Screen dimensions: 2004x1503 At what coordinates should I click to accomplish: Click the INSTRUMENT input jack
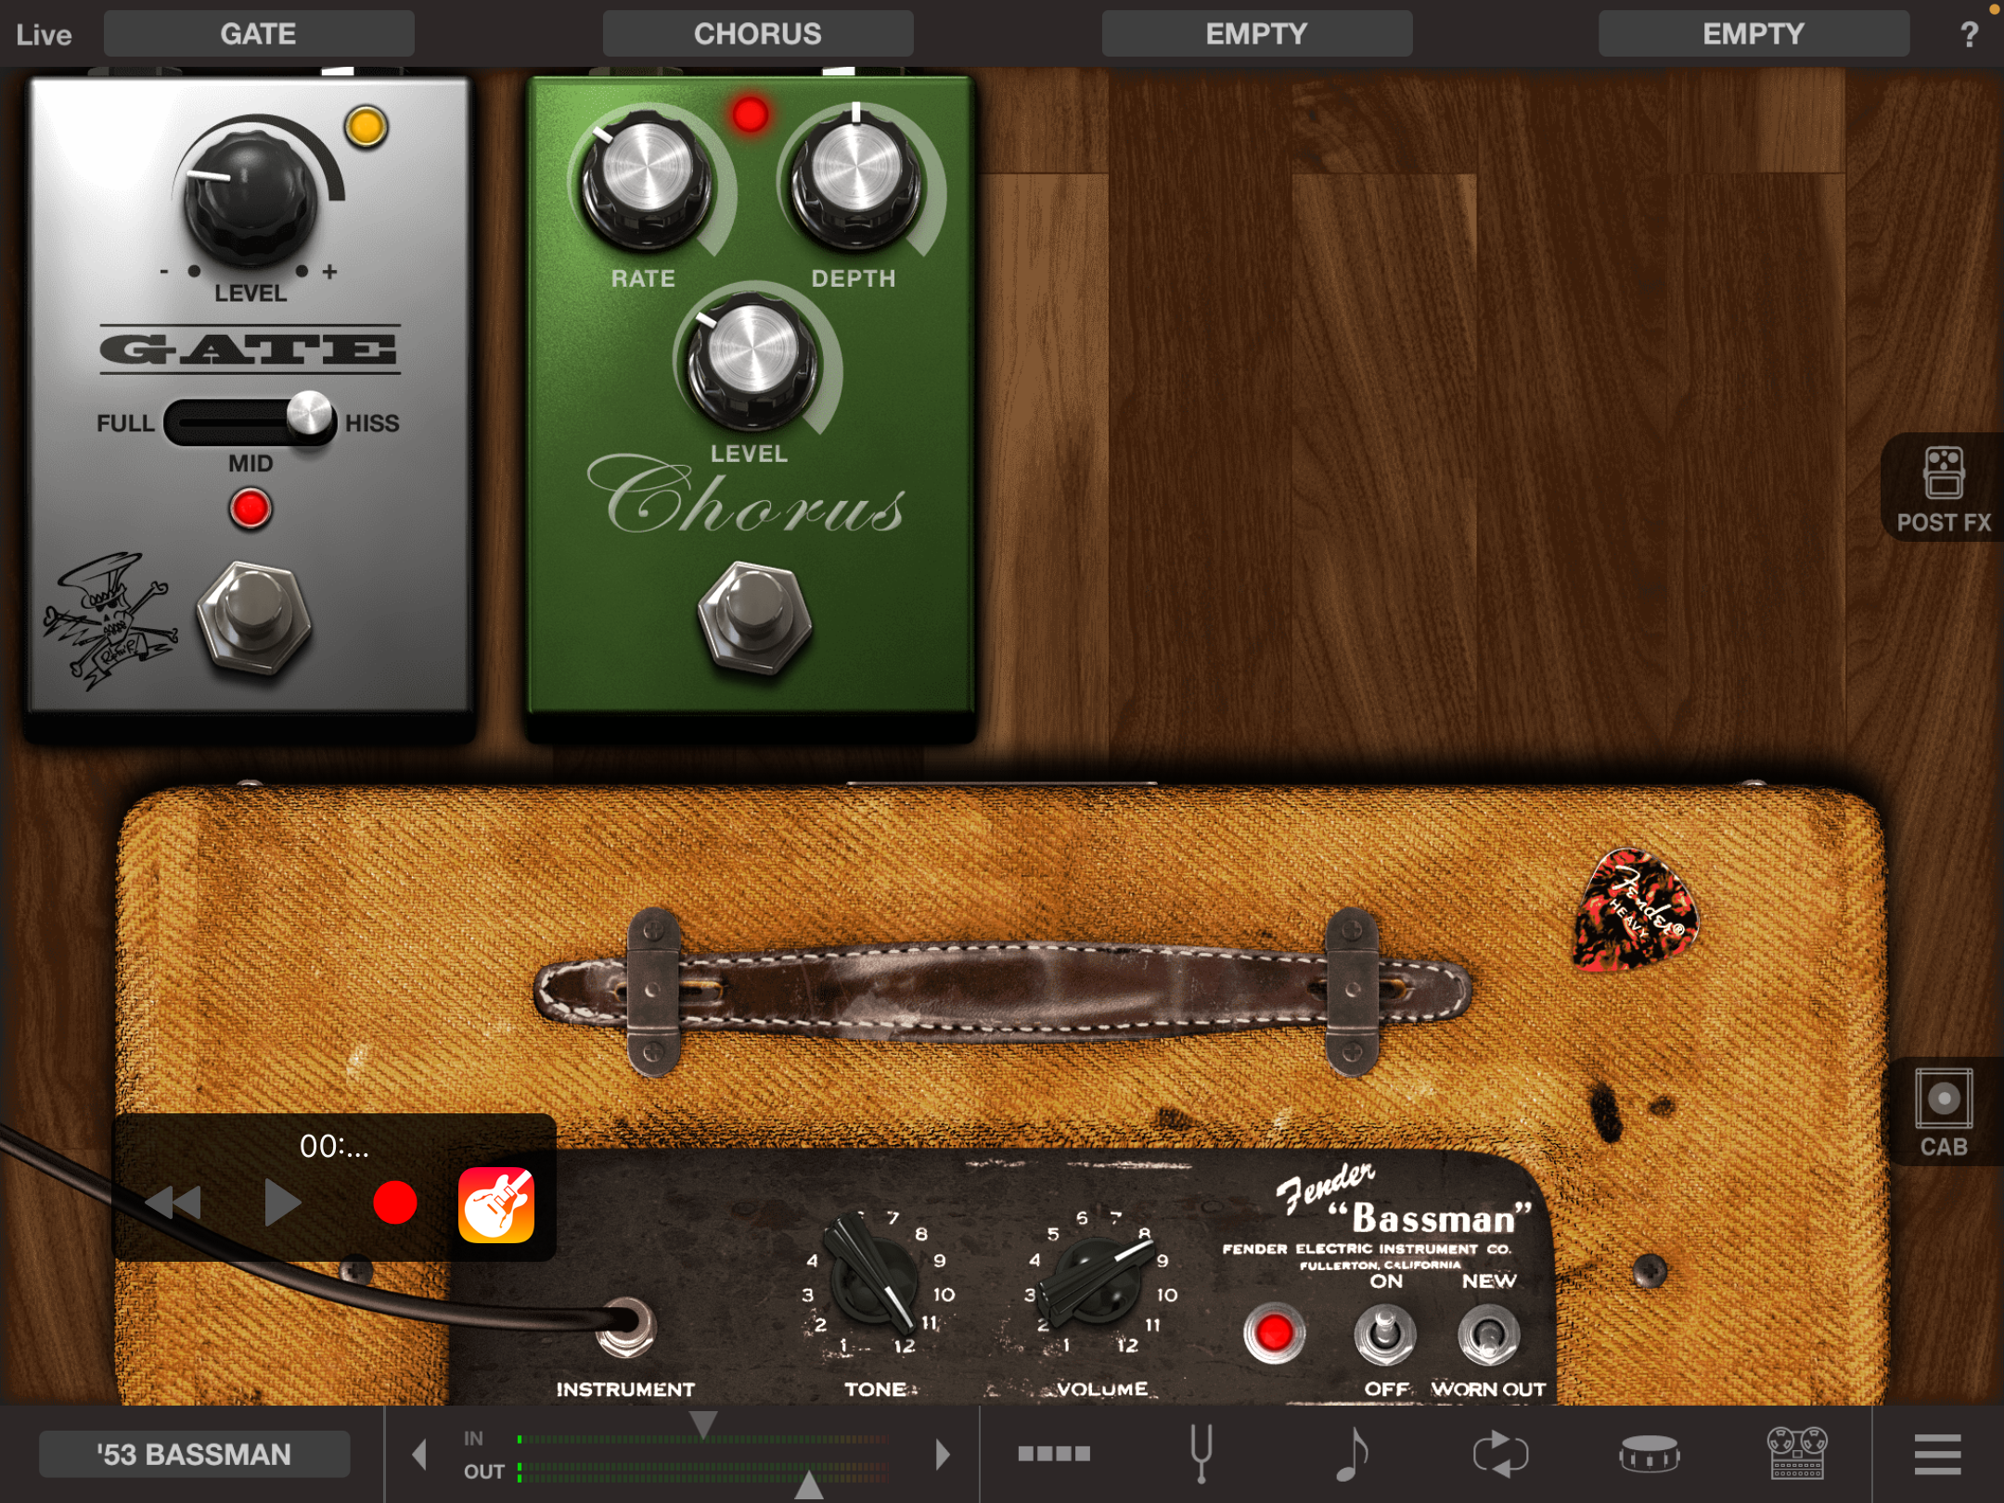(x=627, y=1327)
